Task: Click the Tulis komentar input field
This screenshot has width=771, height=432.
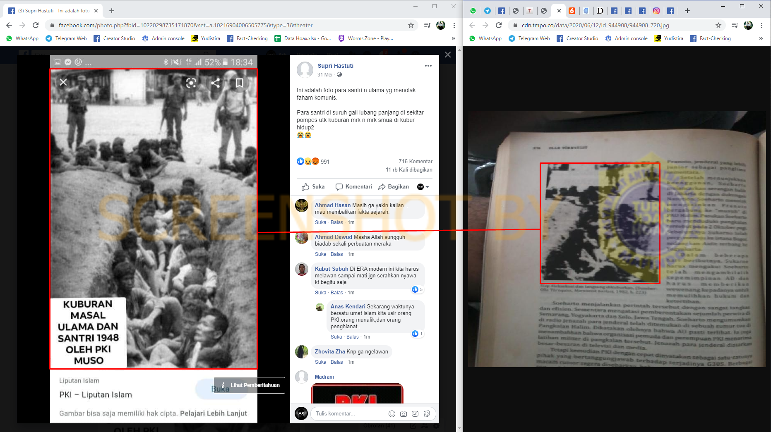Action: click(350, 413)
